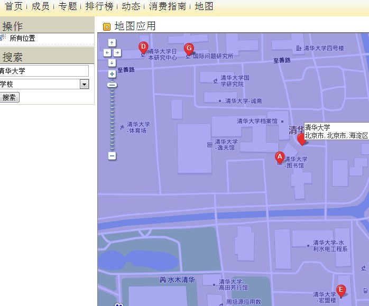The height and width of the screenshot is (306, 369).
Task: Click the 清华大学-逸夫馆 building icon
Action: (x=210, y=145)
